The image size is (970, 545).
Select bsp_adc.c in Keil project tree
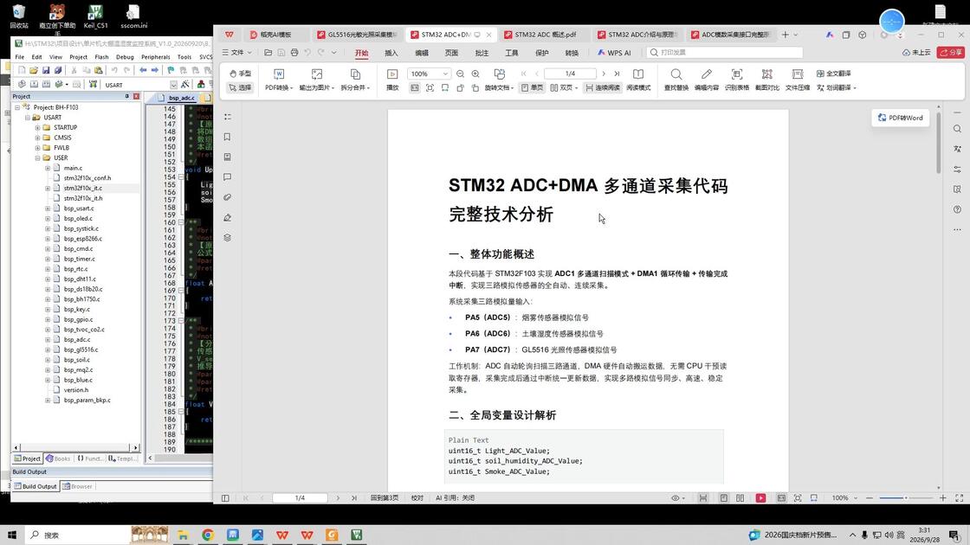pos(77,339)
